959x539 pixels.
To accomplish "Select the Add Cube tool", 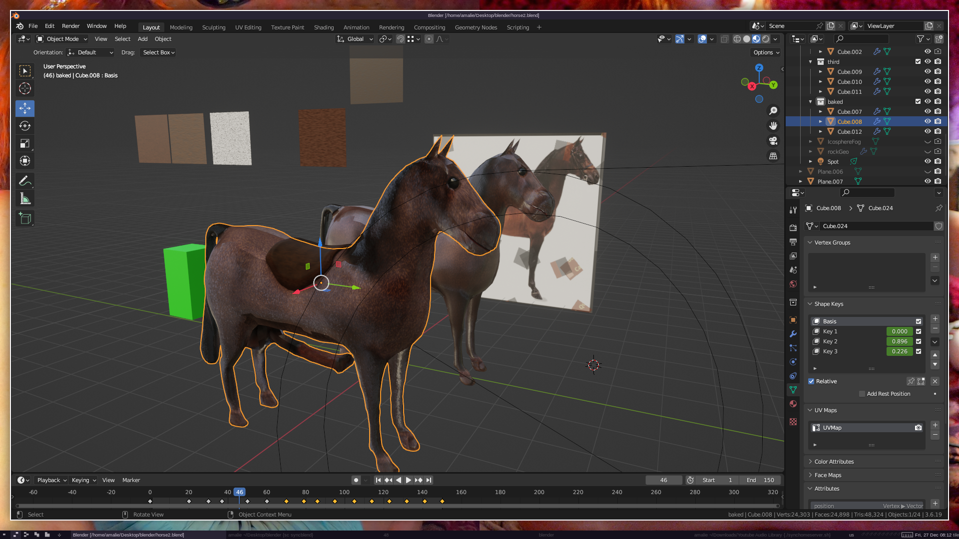I will point(25,219).
